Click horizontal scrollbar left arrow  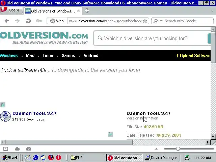pos(2,142)
